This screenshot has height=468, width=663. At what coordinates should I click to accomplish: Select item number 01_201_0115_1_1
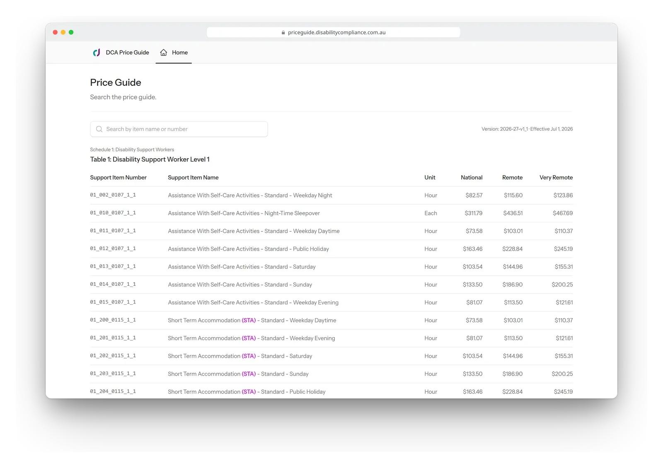113,338
